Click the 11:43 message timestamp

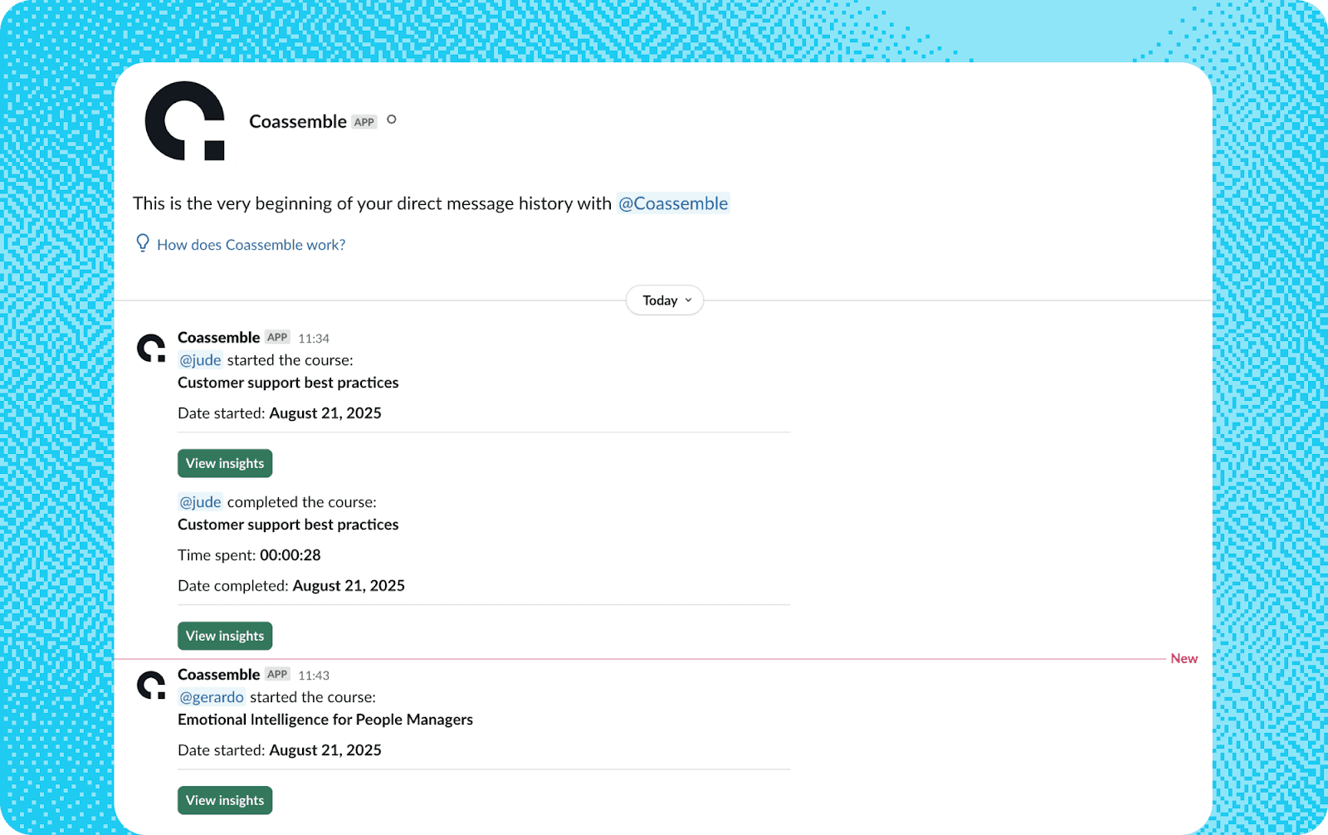314,676
